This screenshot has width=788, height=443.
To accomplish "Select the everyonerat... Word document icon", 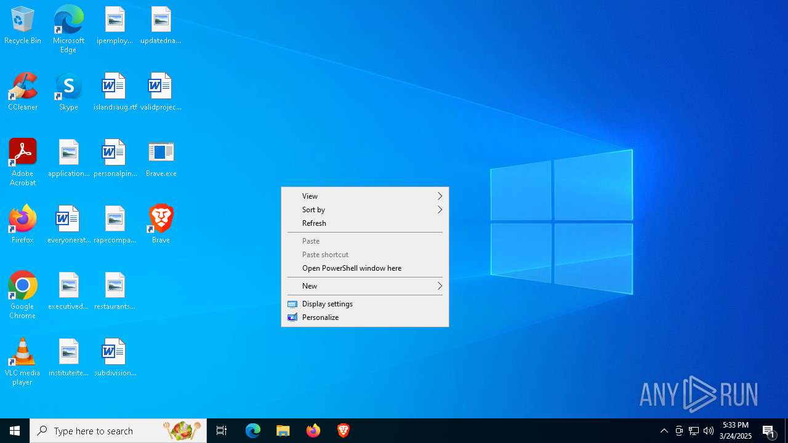I will pos(68,225).
